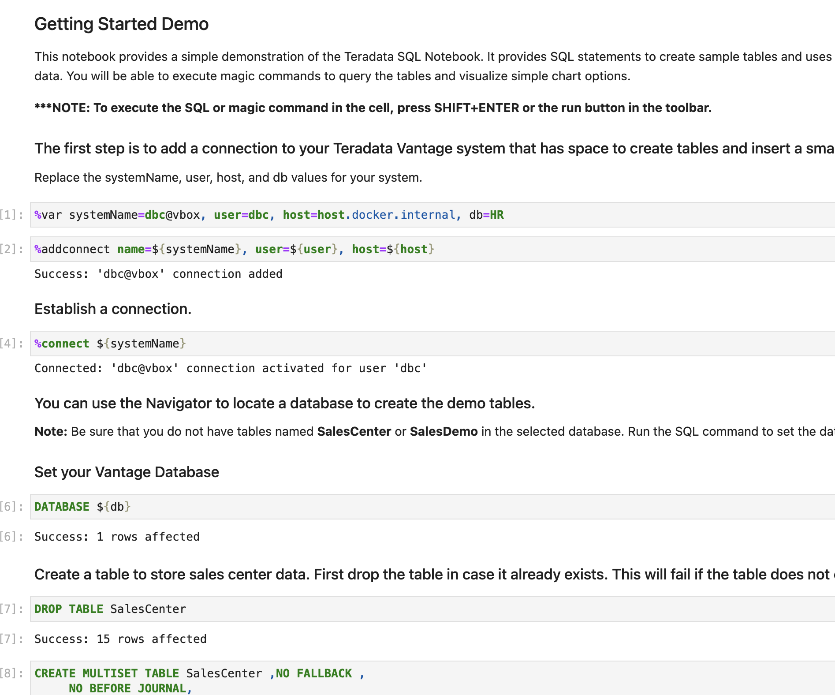Select the 'Establish a connection.' heading

point(113,309)
